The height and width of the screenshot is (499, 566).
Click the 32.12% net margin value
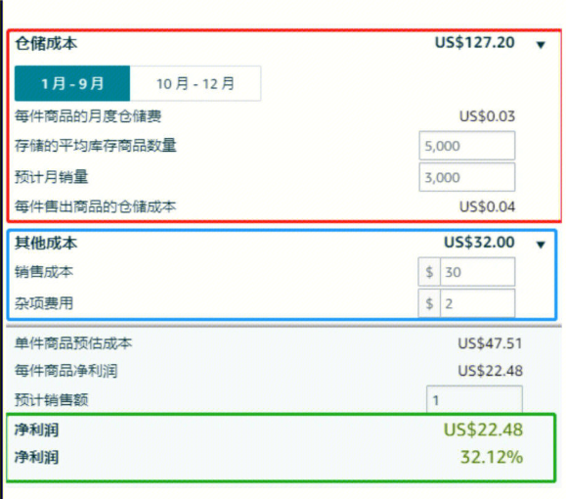click(x=492, y=457)
